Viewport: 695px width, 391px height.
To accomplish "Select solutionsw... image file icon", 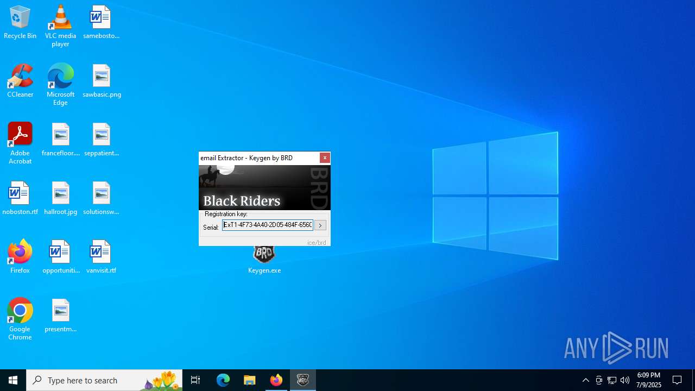I will tap(101, 199).
